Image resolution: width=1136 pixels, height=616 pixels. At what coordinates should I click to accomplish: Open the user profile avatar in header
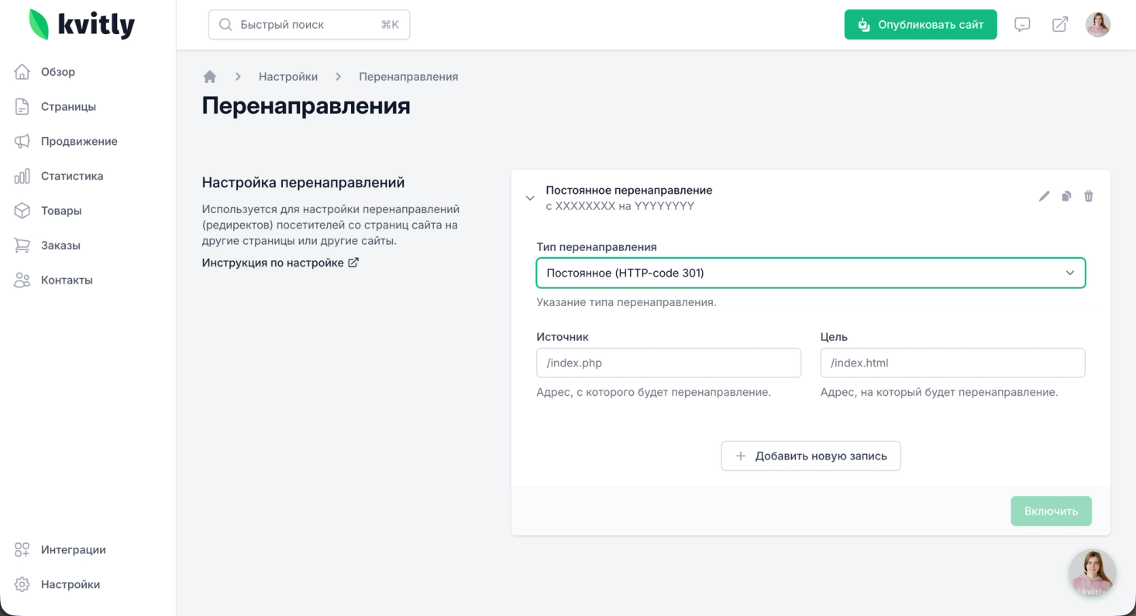click(1098, 25)
